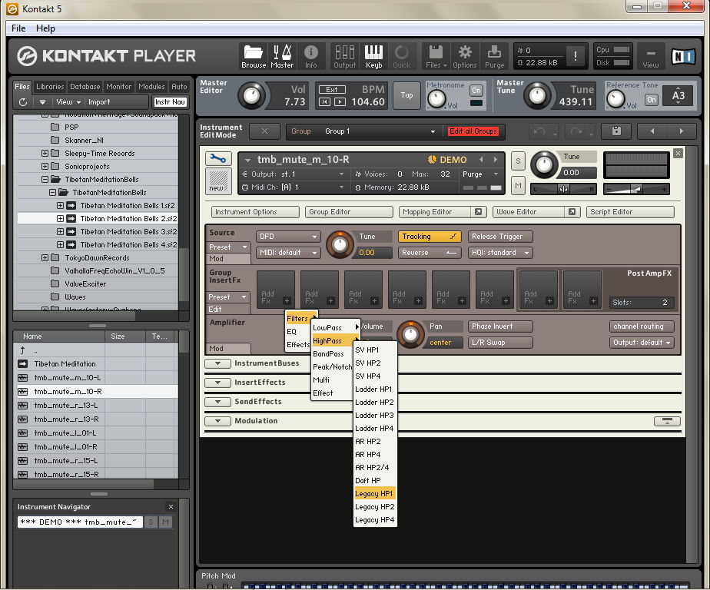Click the wrench instrument edit icon
Image resolution: width=710 pixels, height=590 pixels.
pyautogui.click(x=217, y=158)
